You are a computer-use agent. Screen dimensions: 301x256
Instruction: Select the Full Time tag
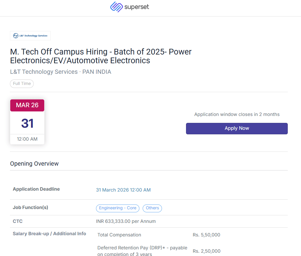point(22,83)
